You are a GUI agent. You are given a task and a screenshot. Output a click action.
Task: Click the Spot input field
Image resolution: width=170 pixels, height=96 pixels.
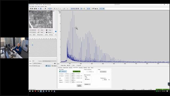pyautogui.click(x=35, y=61)
